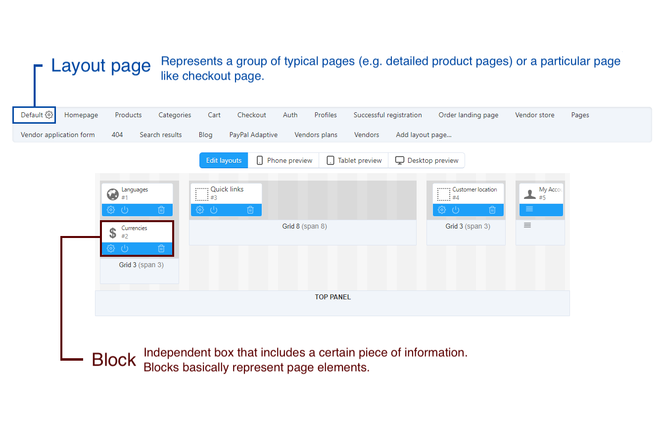Switch to Phone preview
The height and width of the screenshot is (426, 663).
pos(284,160)
